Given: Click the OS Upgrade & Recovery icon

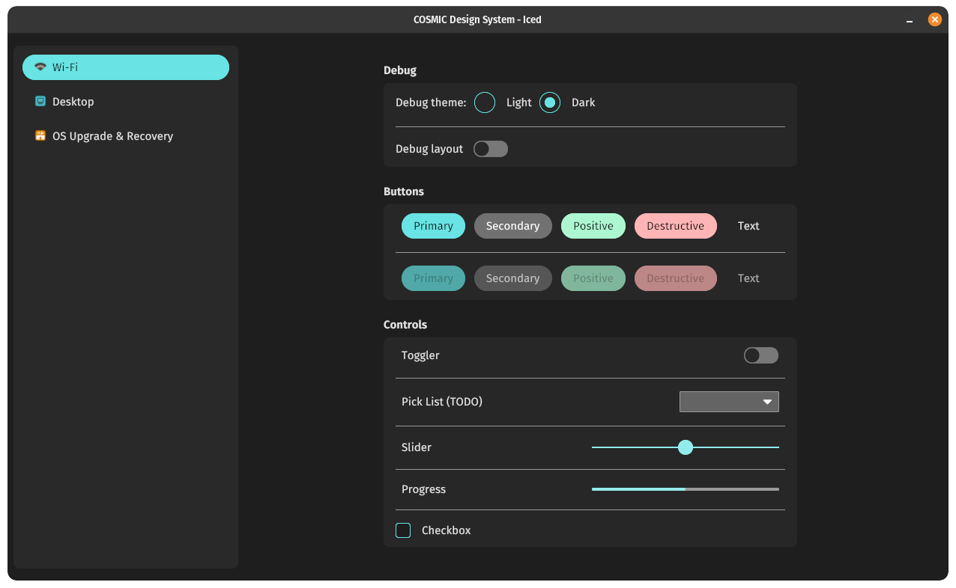Looking at the screenshot, I should pos(40,136).
